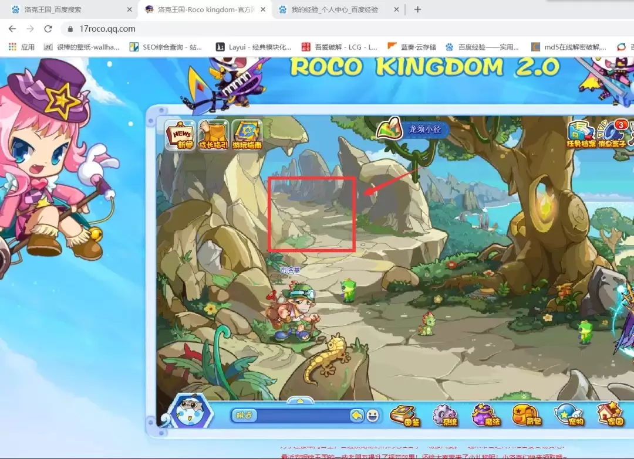Open the 任务档案 task archive icon
634x459 pixels.
tap(581, 134)
